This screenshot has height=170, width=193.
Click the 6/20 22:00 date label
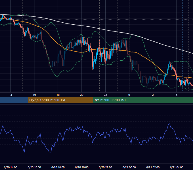click(x=106, y=167)
